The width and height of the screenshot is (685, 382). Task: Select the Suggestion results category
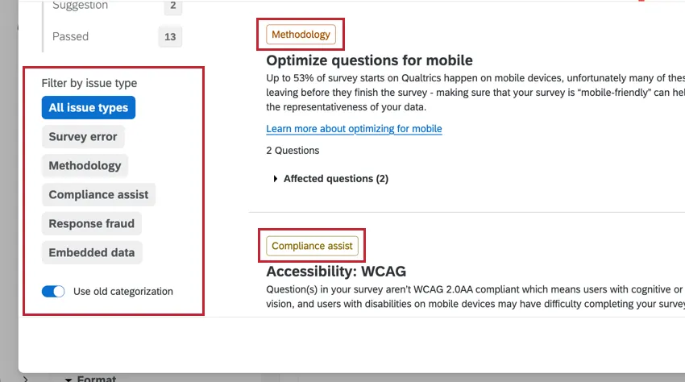[x=80, y=6]
